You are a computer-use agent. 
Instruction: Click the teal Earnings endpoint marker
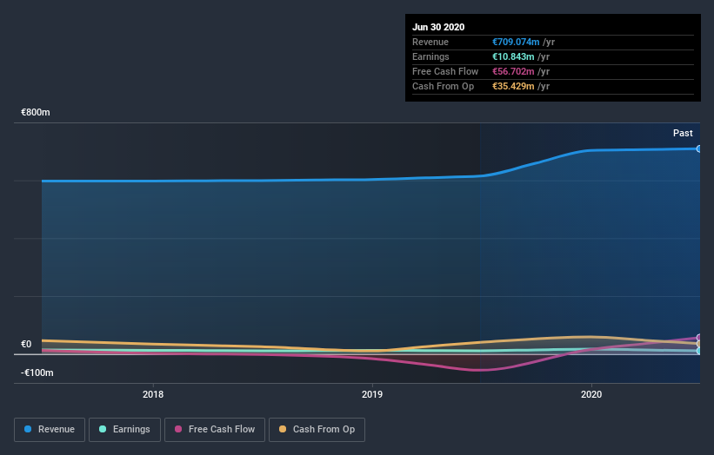tap(698, 351)
